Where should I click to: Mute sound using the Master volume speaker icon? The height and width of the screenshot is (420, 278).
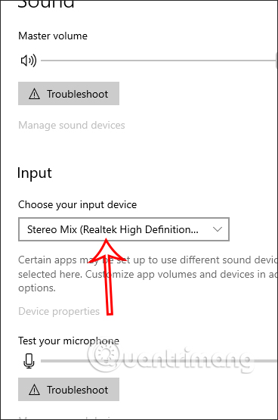(x=29, y=61)
